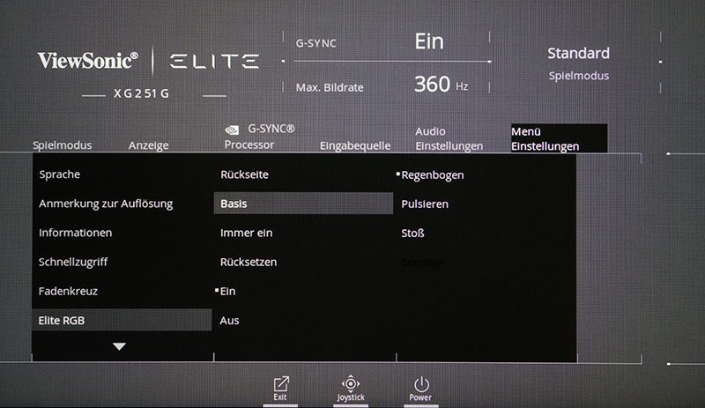Click the Max. Bildrate label
705x408 pixels.
tap(330, 88)
